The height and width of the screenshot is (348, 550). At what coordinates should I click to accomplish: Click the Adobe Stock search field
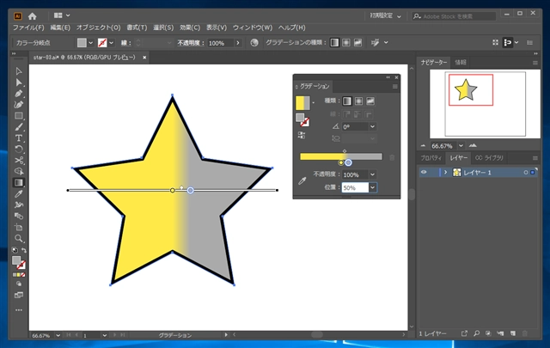454,16
